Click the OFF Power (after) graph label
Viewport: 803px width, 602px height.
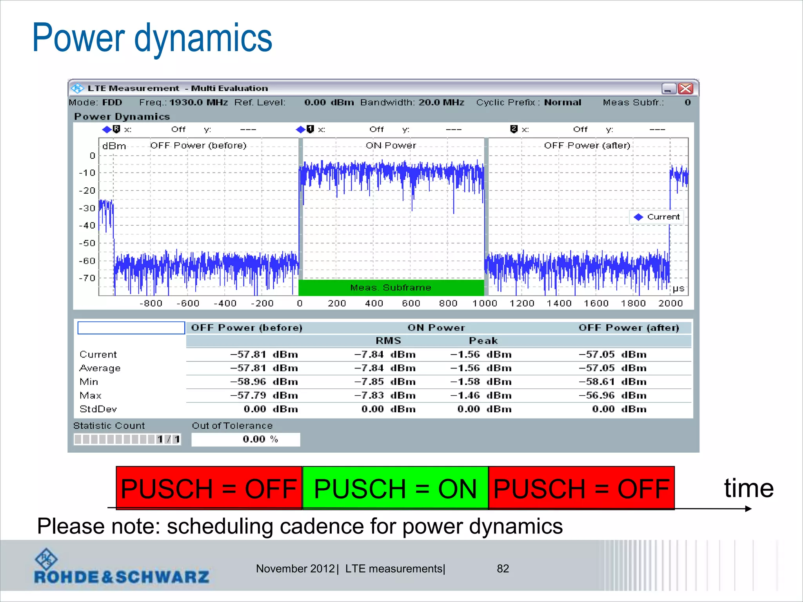(x=587, y=145)
